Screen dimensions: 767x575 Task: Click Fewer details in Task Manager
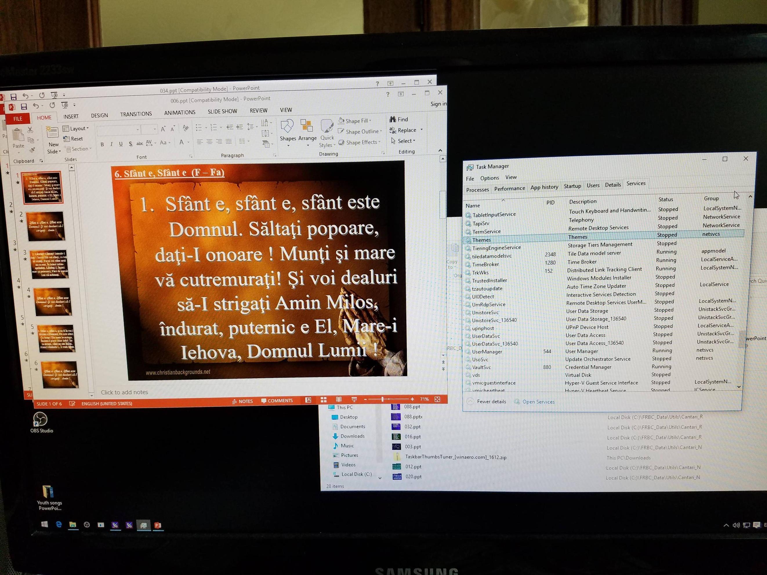pyautogui.click(x=491, y=401)
